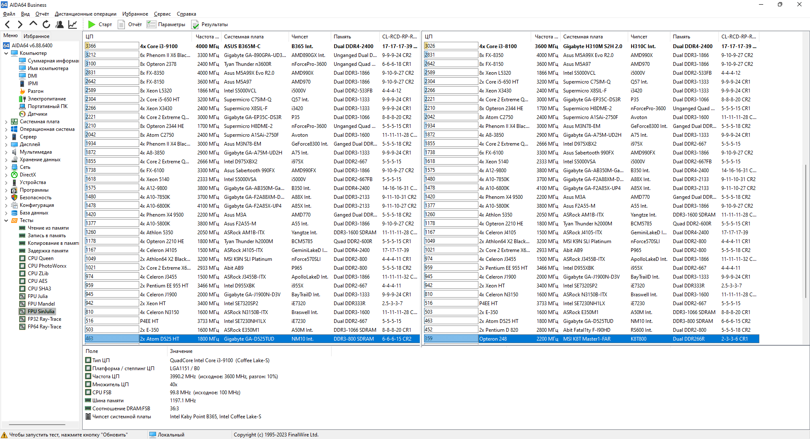The height and width of the screenshot is (439, 810).
Task: Click the Поле column header
Action: [x=125, y=351]
